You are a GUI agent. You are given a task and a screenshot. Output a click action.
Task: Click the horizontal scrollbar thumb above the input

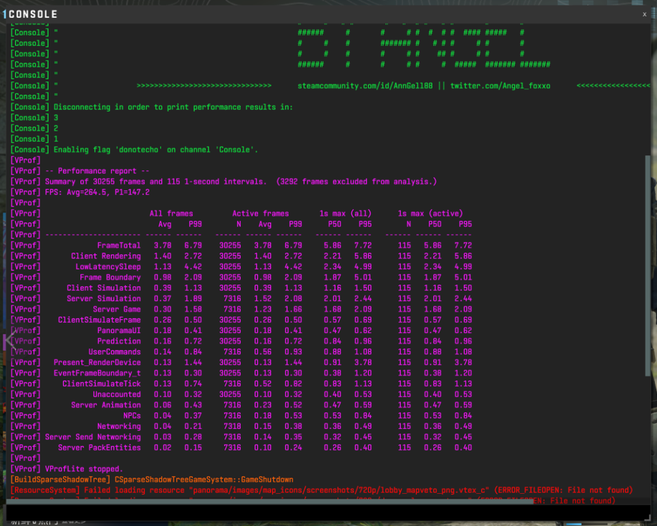pos(270,501)
